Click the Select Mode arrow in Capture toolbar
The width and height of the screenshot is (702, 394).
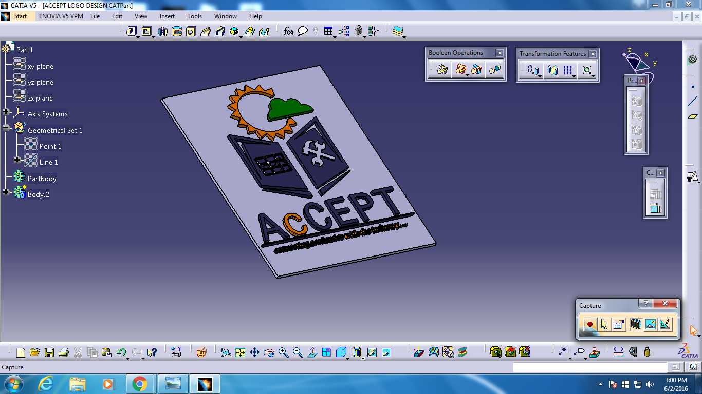[x=604, y=324]
